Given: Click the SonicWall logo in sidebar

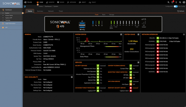Looking at the screenshot, I should [x=11, y=3].
